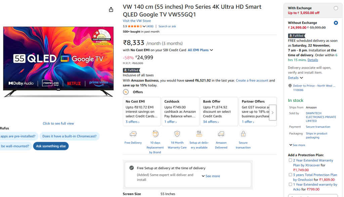344x197 pixels.
Task: Open the 18 Month Warranty Care icon
Action: click(x=177, y=133)
